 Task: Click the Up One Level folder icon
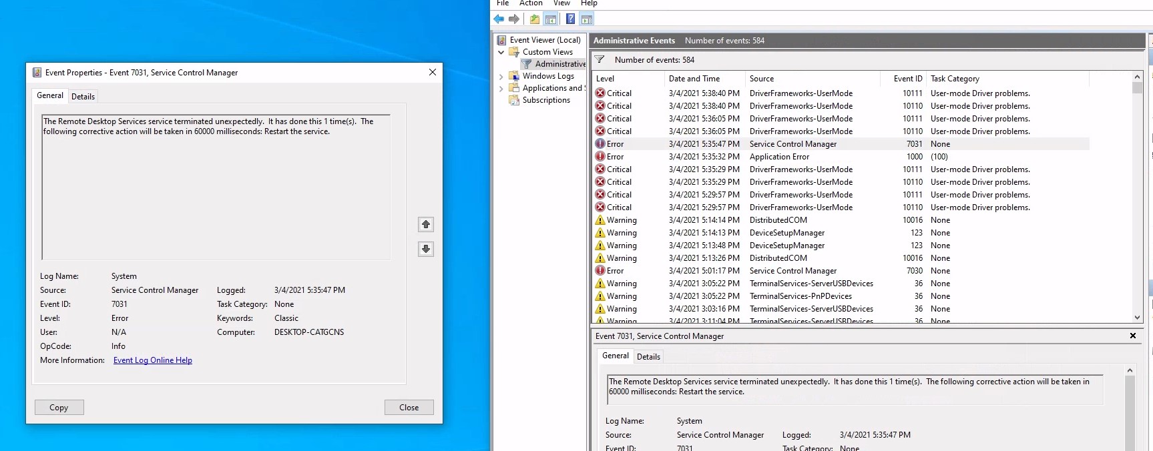pyautogui.click(x=535, y=19)
